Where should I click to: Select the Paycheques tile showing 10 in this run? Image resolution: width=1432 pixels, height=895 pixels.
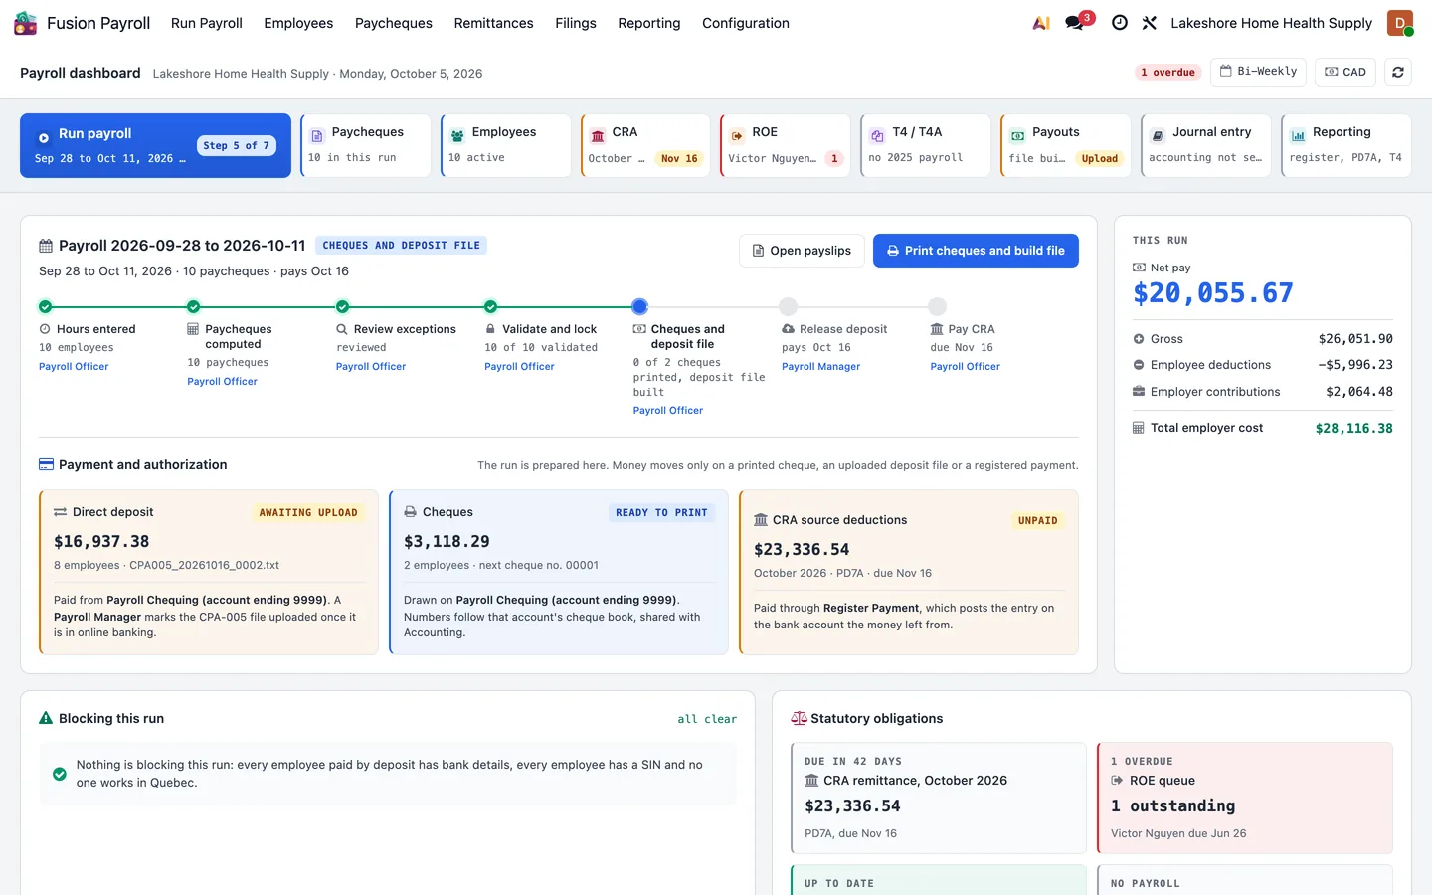[x=366, y=145]
